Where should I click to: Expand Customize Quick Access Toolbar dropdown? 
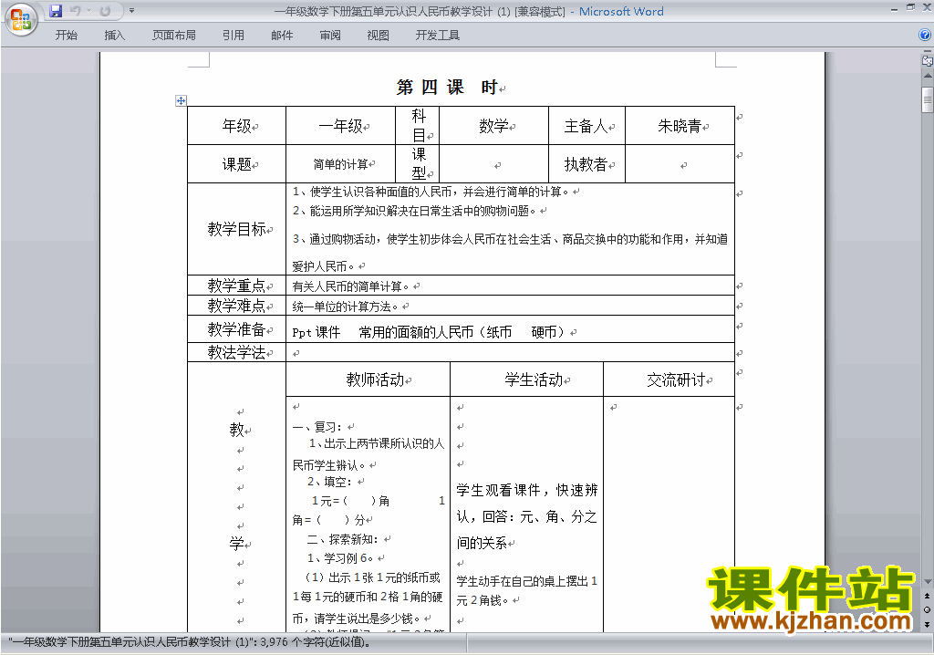click(x=131, y=11)
